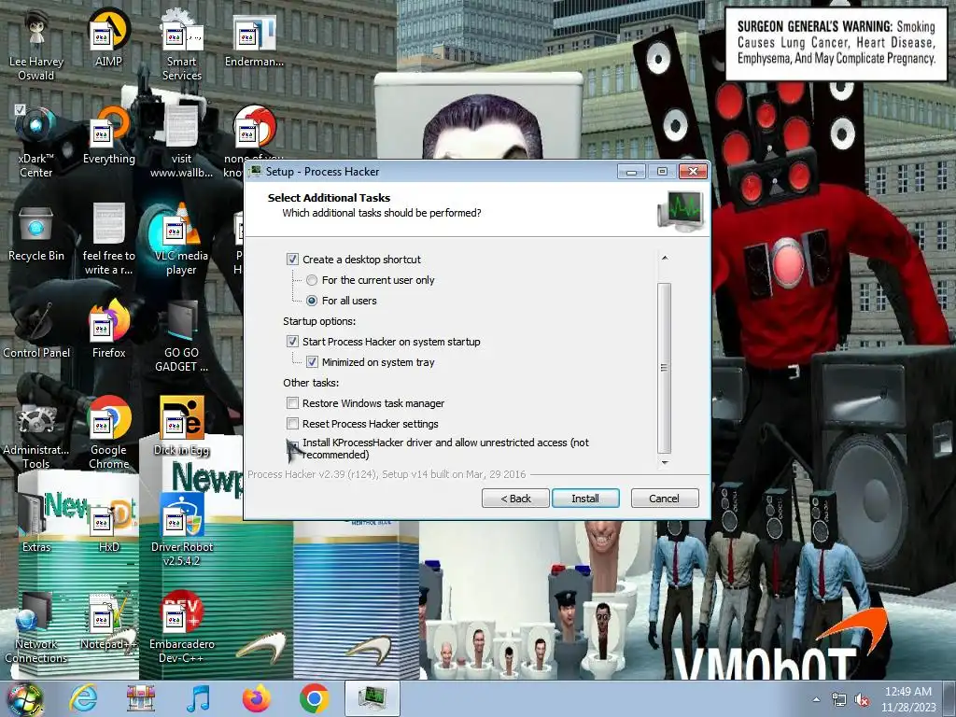
Task: Click the setup task list scrollbar thumb
Action: click(x=665, y=368)
